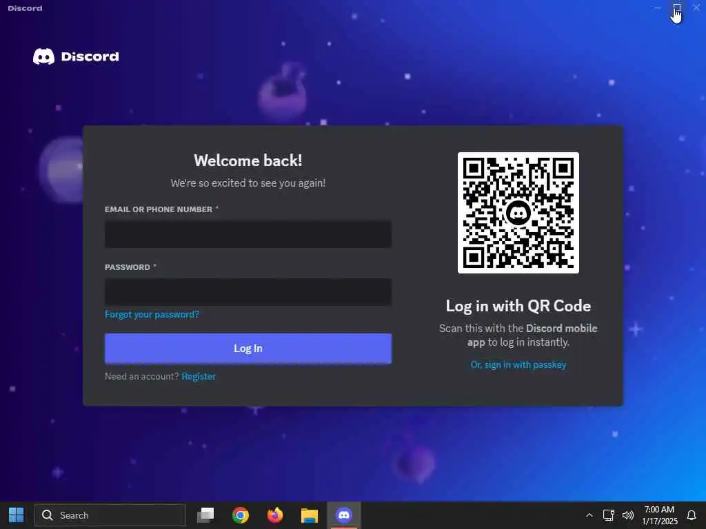Click the Log in with QR Code heading
Screen dimensions: 706x529
pos(518,306)
